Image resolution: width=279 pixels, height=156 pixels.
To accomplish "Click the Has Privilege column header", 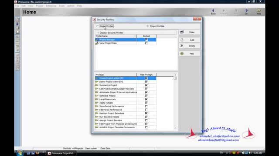I will [x=146, y=75].
